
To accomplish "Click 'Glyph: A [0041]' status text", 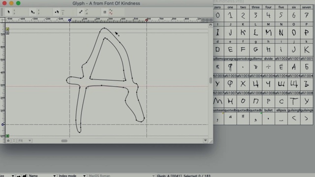I will [169, 176].
